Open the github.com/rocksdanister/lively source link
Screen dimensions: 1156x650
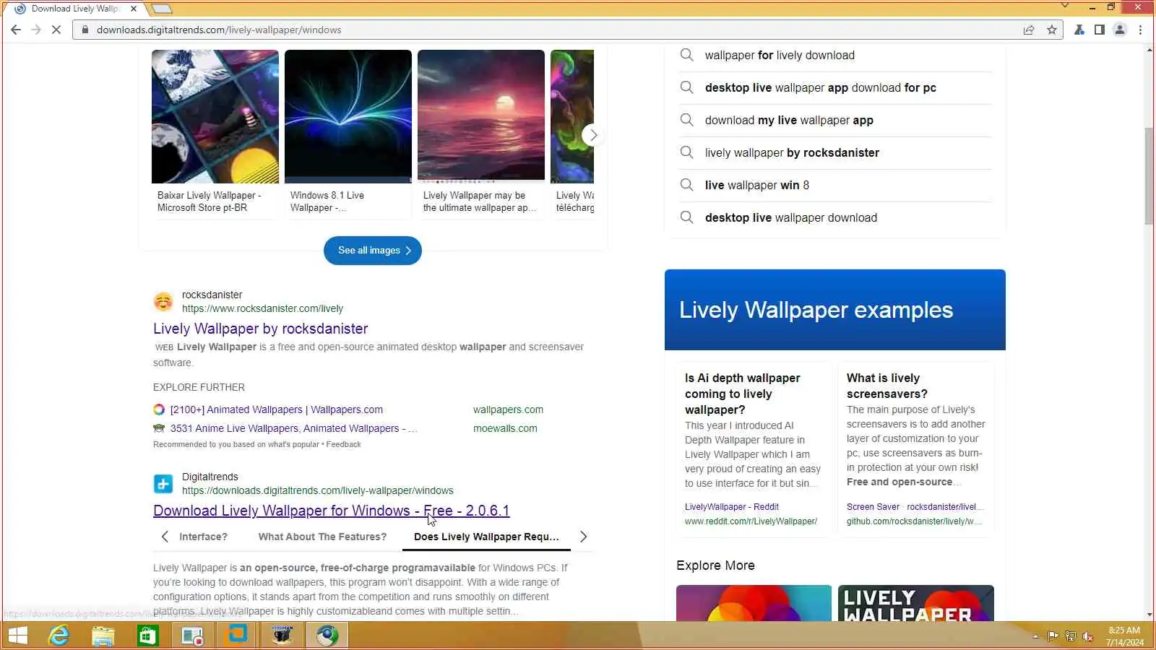(914, 521)
